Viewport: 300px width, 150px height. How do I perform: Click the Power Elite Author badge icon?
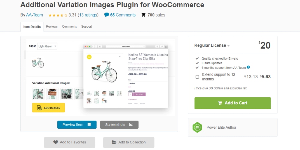point(197,127)
